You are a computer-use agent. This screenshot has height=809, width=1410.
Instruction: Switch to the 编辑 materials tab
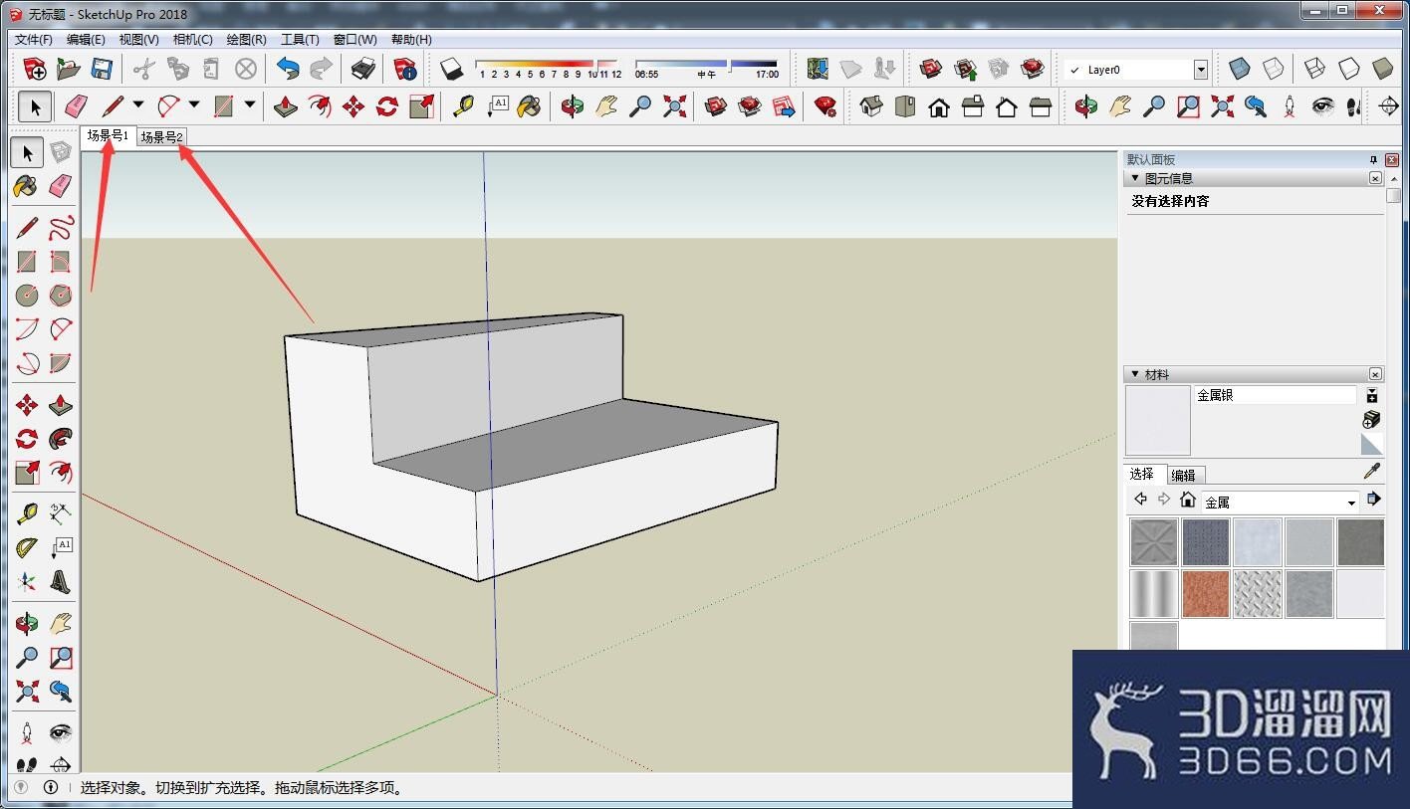(1183, 475)
